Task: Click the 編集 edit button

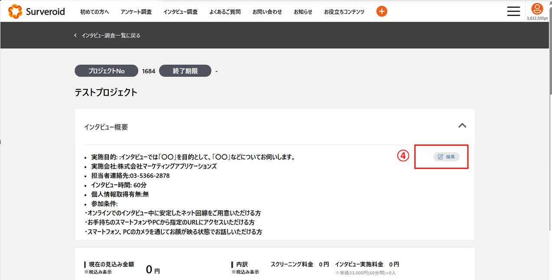Action: [446, 156]
